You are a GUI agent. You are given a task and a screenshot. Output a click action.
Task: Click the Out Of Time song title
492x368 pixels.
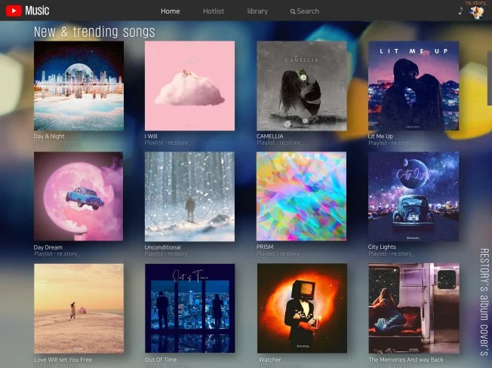coord(161,360)
